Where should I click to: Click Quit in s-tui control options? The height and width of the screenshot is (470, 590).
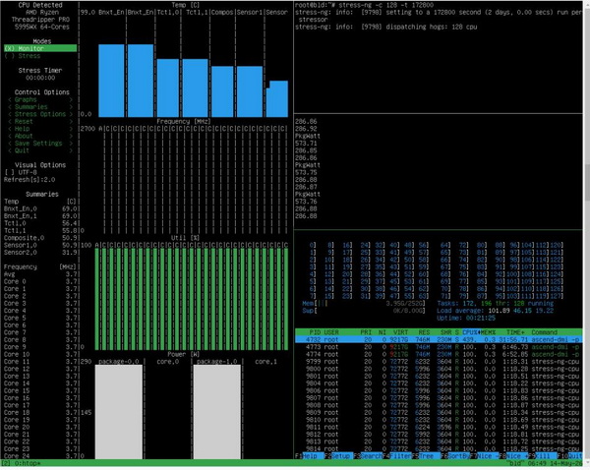[x=40, y=150]
